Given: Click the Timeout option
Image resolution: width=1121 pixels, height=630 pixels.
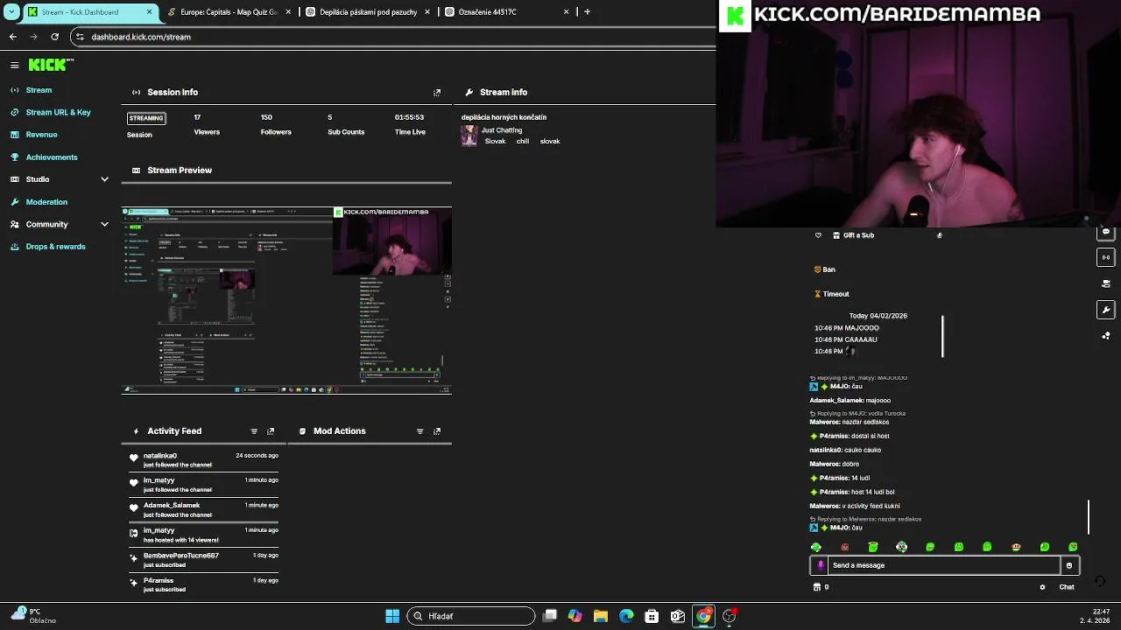Looking at the screenshot, I should click(x=831, y=294).
